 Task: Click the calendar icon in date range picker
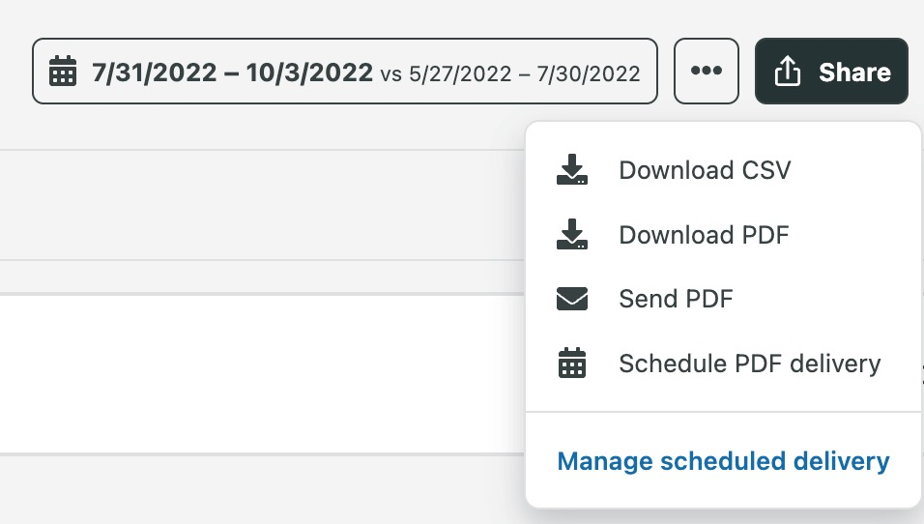pos(63,72)
